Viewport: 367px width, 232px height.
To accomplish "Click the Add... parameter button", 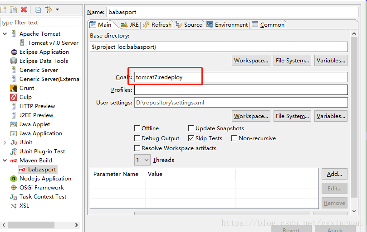I will [x=334, y=174].
